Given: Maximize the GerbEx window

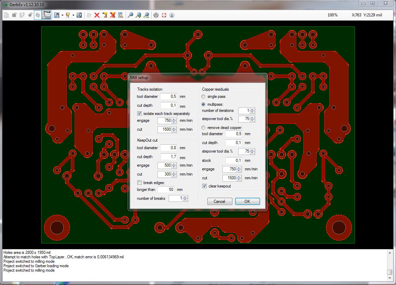Looking at the screenshot, I should (373, 3).
